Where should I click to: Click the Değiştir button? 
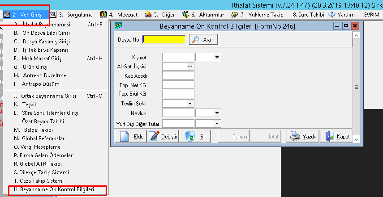click(163, 136)
